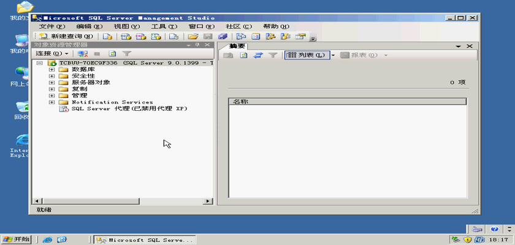This screenshot has height=245, width=515.
Task: Open the 连接 Connect dropdown
Action: [x=52, y=53]
